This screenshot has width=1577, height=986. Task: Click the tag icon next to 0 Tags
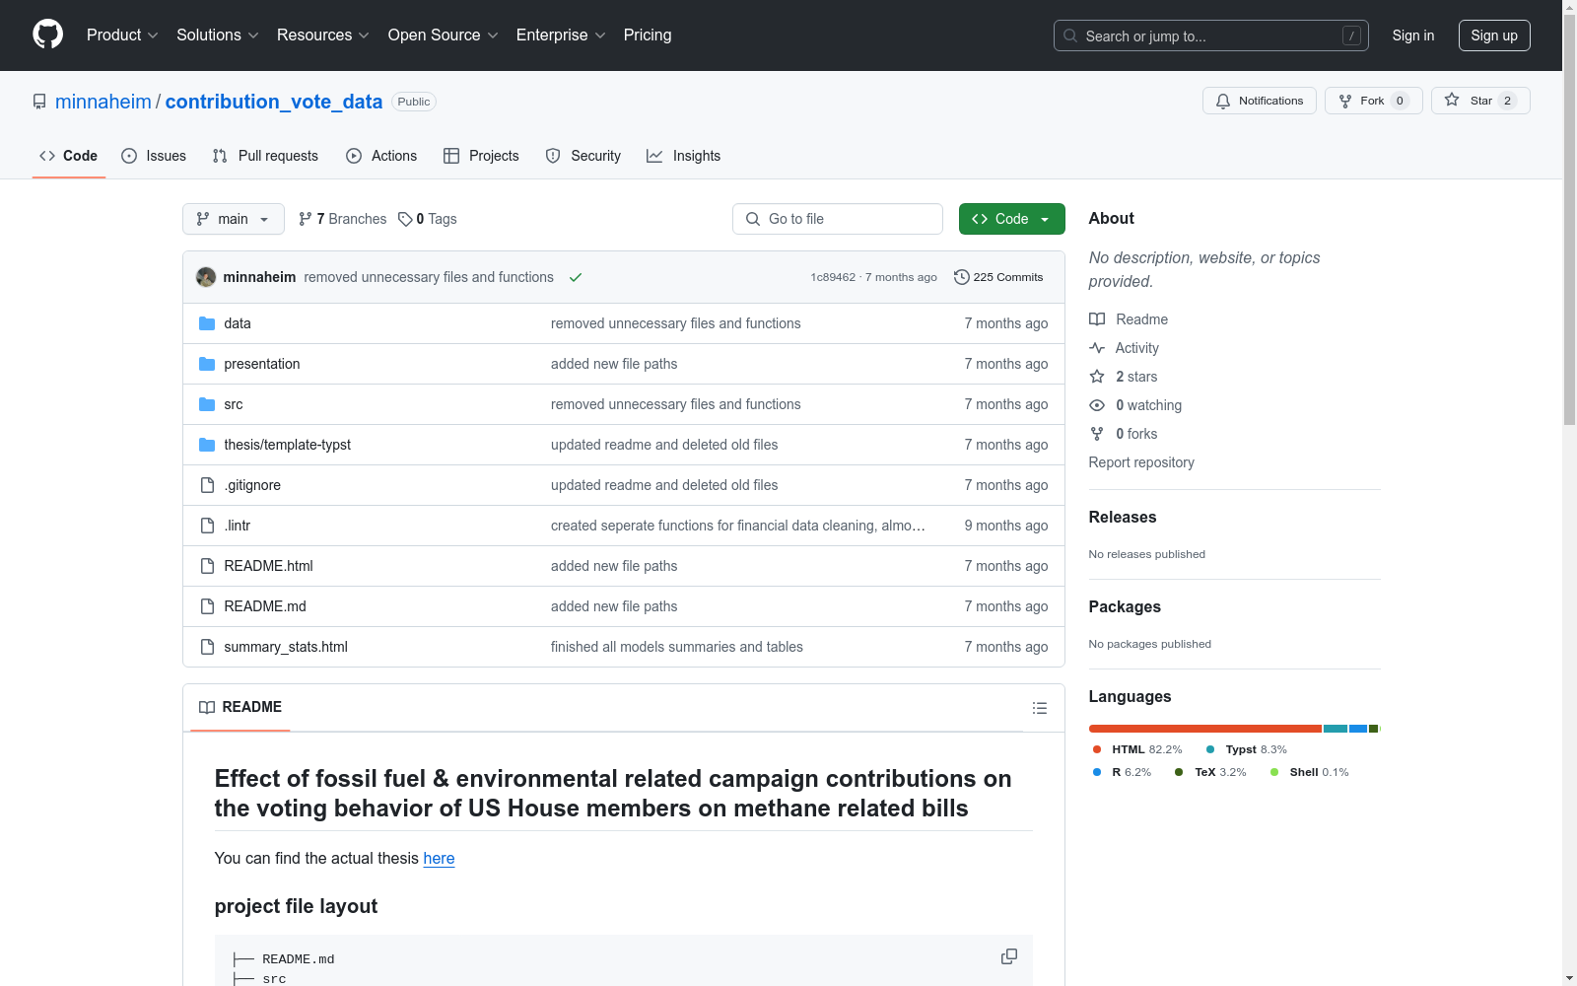[405, 219]
